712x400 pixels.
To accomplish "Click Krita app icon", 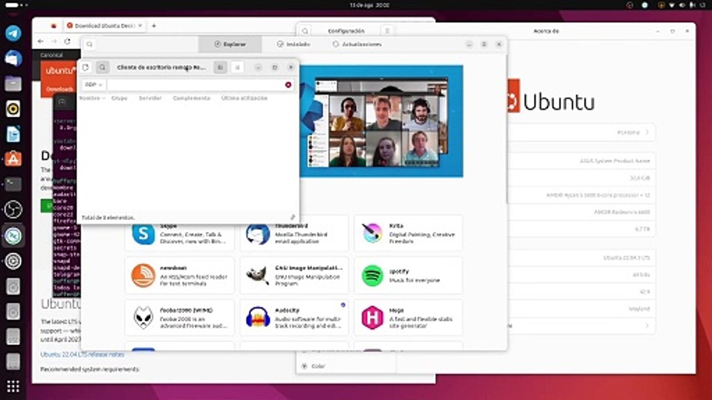I will (372, 233).
